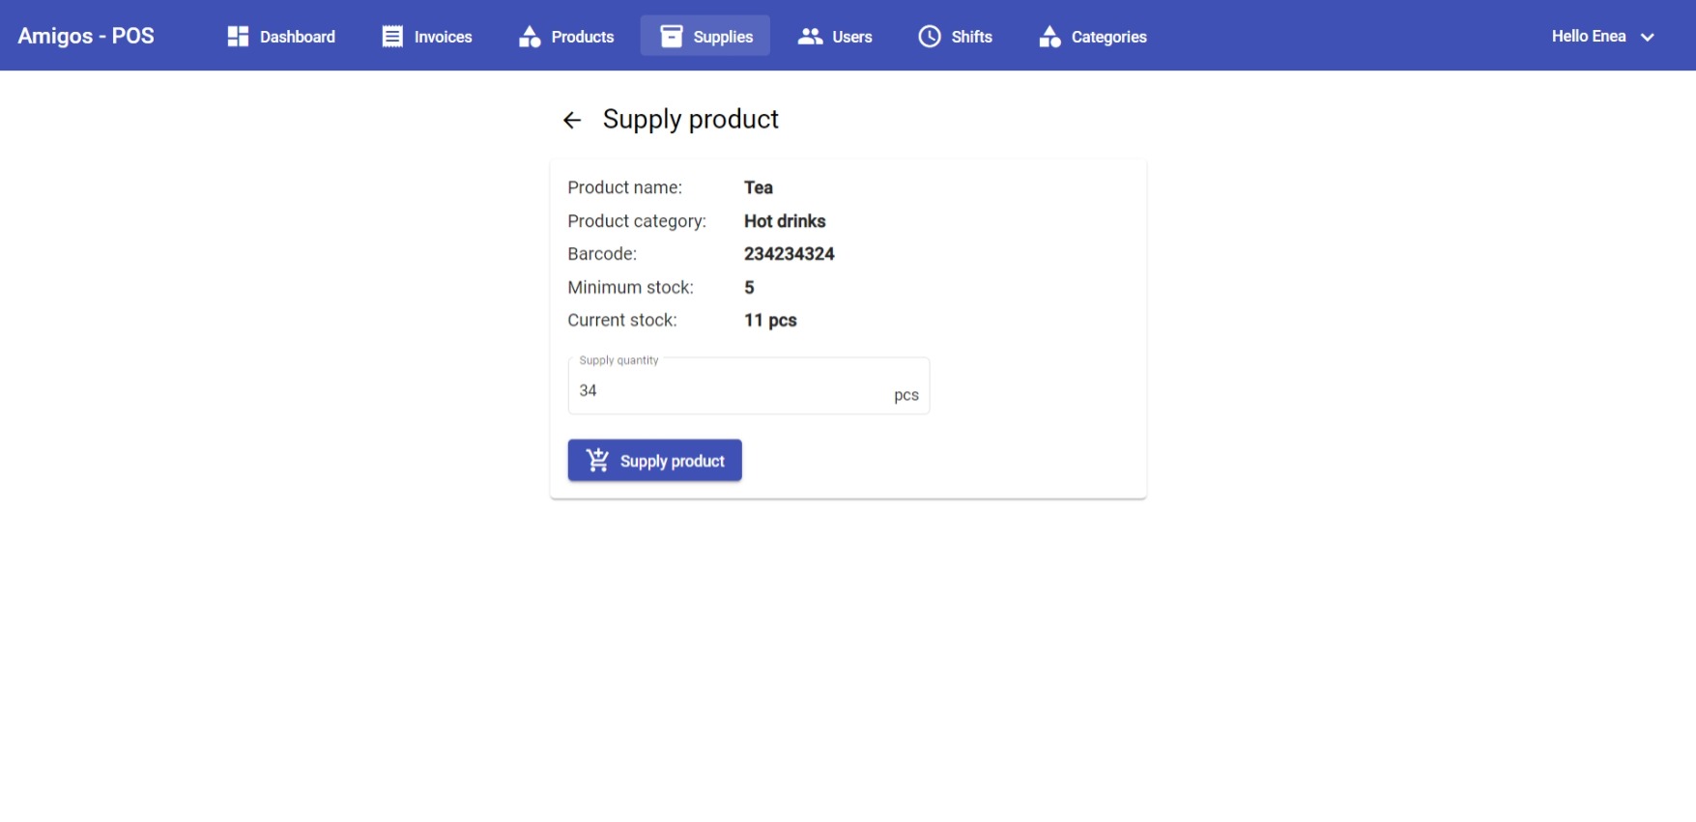This screenshot has height=822, width=1696.
Task: Click the Supplies box icon
Action: [672, 36]
